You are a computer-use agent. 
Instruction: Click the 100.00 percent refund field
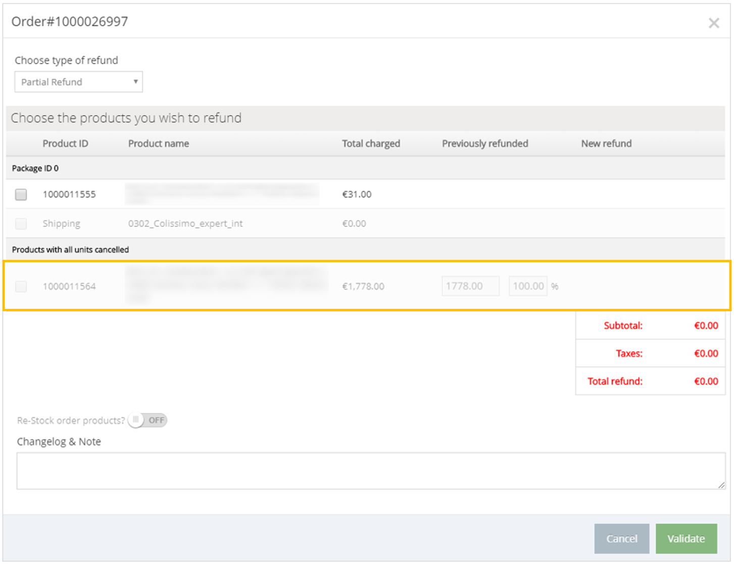click(x=527, y=286)
